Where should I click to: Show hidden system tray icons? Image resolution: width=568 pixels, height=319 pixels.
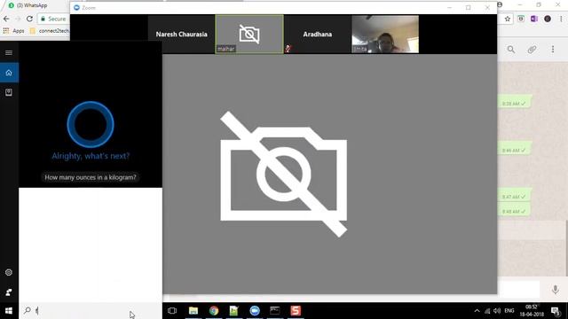pyautogui.click(x=477, y=311)
